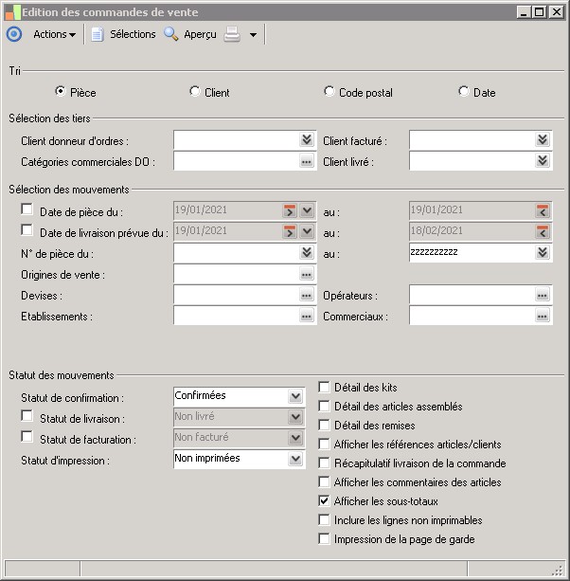The image size is (570, 581).
Task: Close the Edition des commandes de vente window
Action: coord(557,12)
